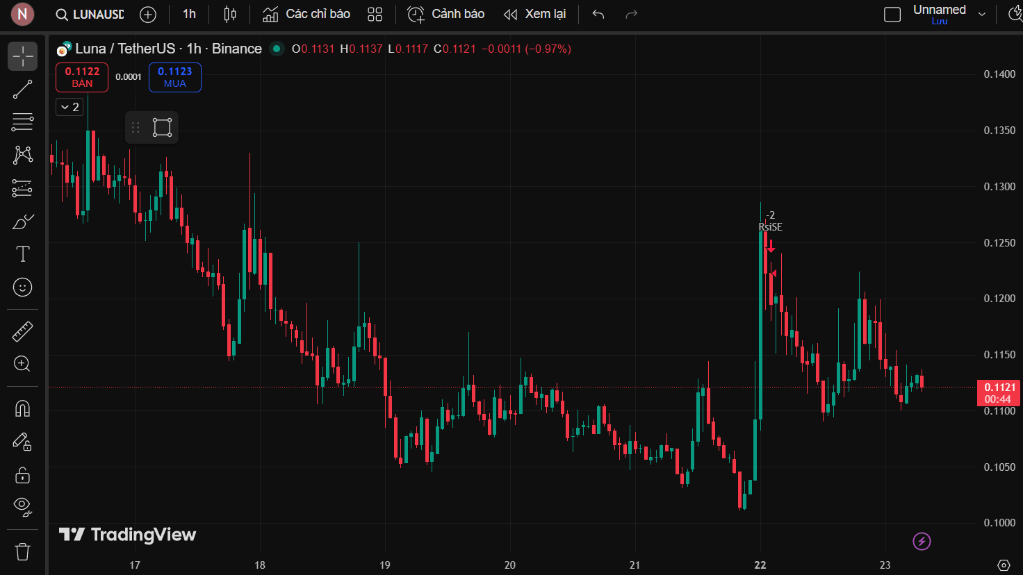The height and width of the screenshot is (575, 1023).
Task: Toggle magnet mode for drawings
Action: [x=23, y=408]
